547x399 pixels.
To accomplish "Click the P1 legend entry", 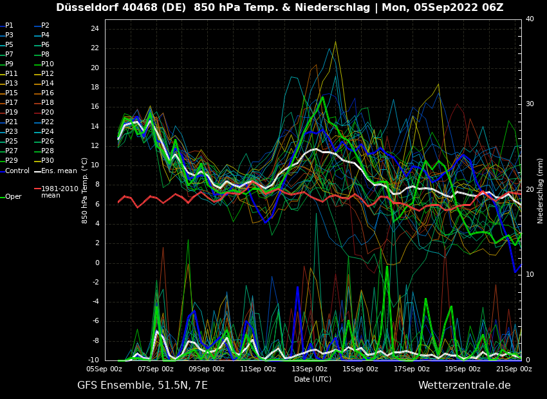I will [9, 26].
